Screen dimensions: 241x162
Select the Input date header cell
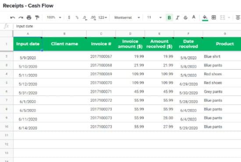pos(28,44)
